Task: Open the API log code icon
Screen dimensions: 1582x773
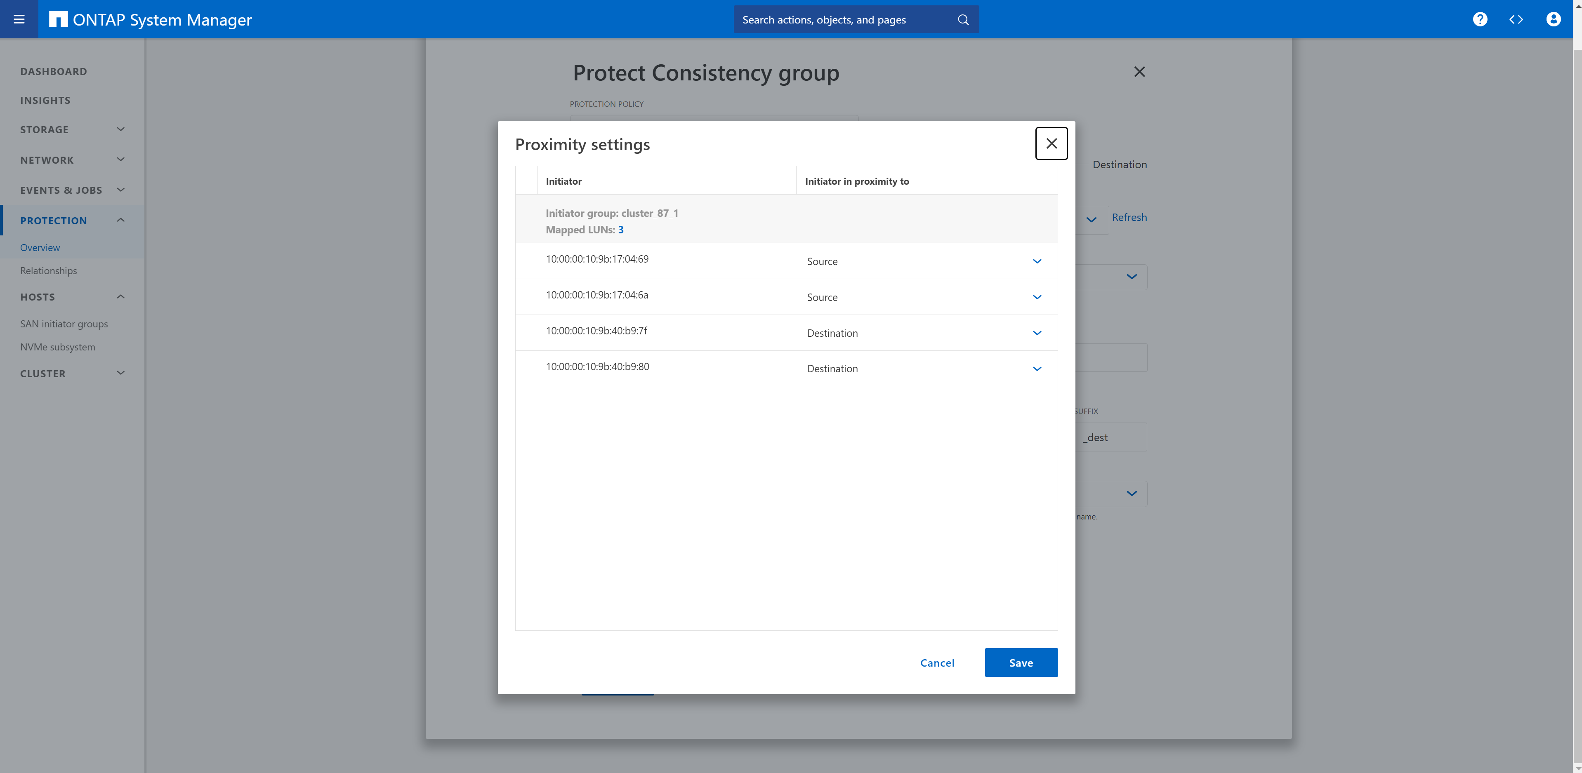Action: pos(1516,19)
